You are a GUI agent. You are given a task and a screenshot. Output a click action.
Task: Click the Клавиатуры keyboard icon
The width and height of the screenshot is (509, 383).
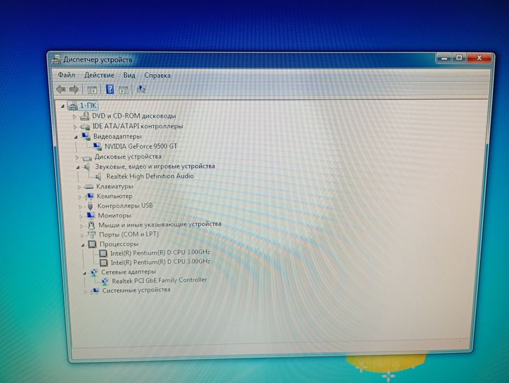89,187
